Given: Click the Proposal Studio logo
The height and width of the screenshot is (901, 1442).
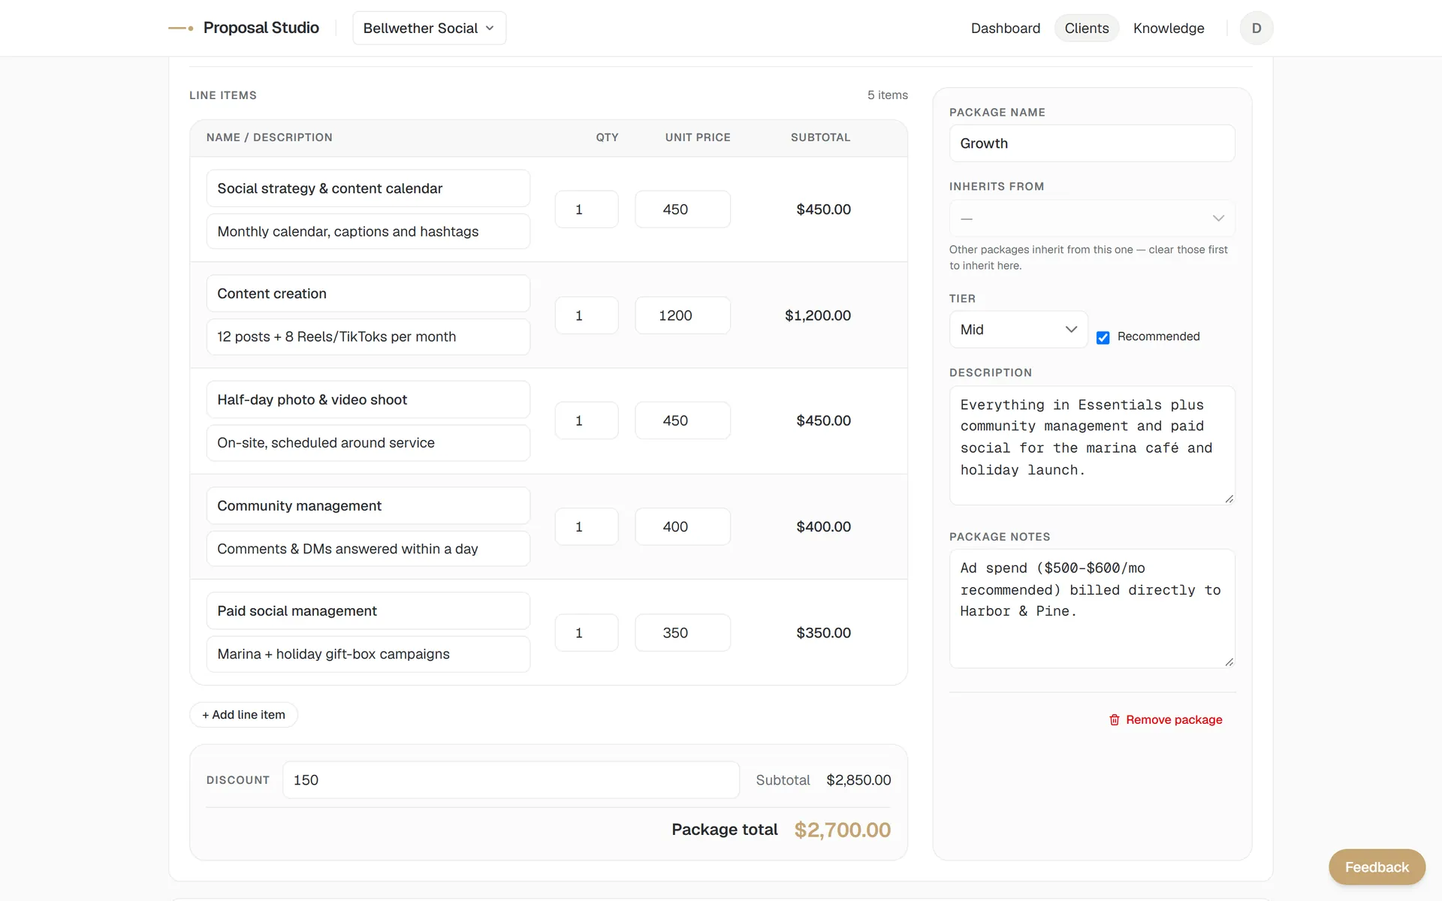Looking at the screenshot, I should click(243, 28).
